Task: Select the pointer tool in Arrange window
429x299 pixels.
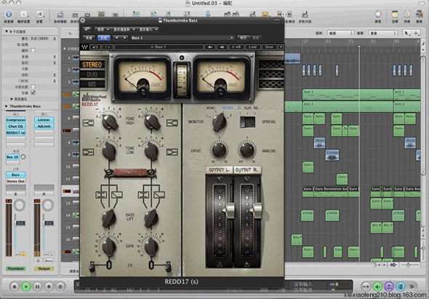Action: coord(406,33)
